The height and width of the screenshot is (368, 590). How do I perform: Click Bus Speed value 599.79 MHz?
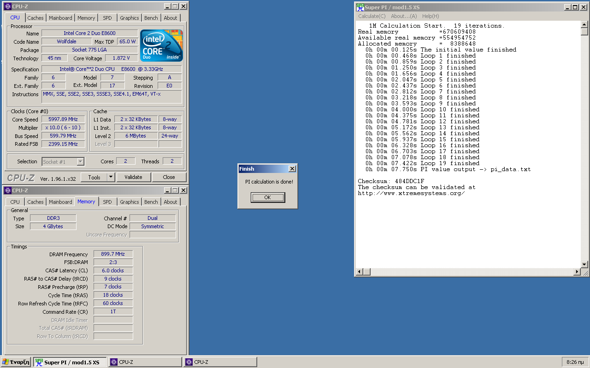tap(63, 136)
